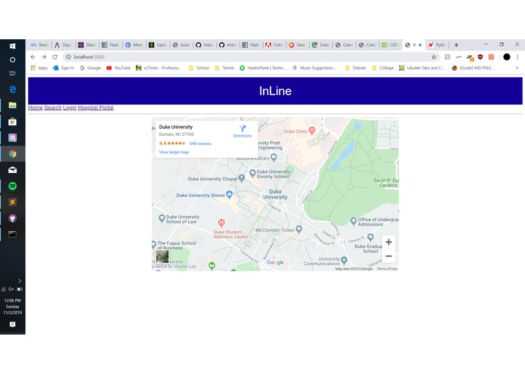This screenshot has width=525, height=373.
Task: Show hidden bookmarks overflow chevron
Action: (517, 68)
